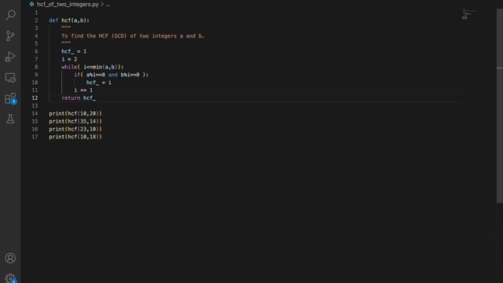
Task: Open the Remote Explorer view
Action: pos(10,78)
